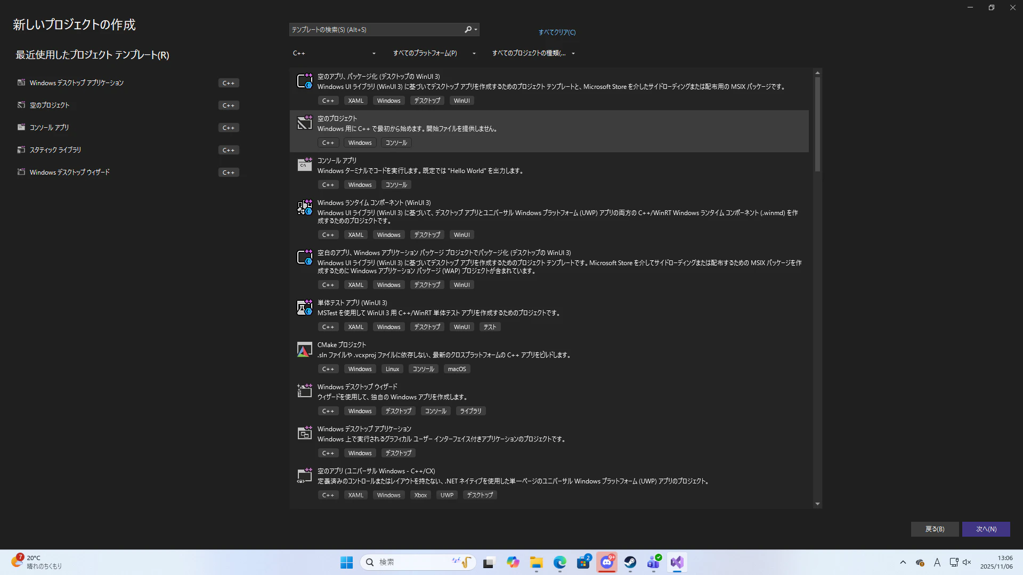This screenshot has height=575, width=1023.
Task: Expand the すべてのプロジェクトの種類 dropdown
Action: [x=533, y=53]
